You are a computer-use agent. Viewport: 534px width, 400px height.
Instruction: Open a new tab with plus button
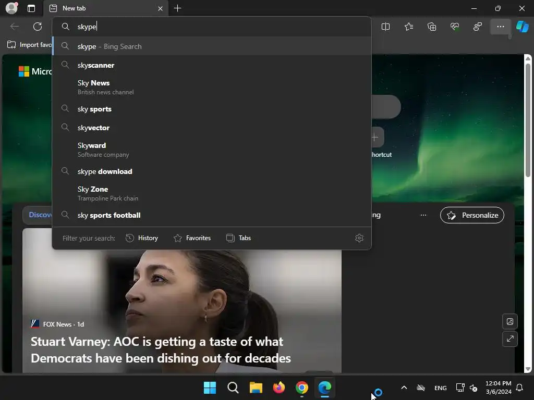click(x=177, y=8)
